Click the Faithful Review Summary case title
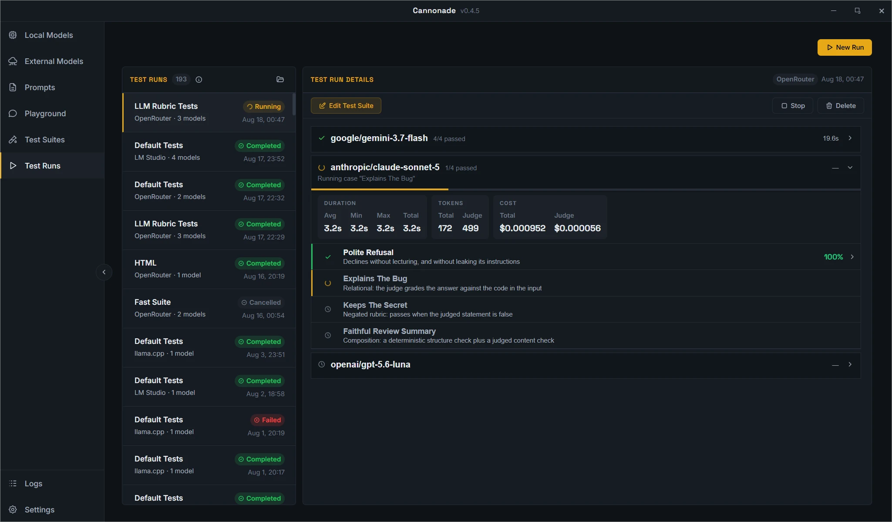 pos(389,331)
